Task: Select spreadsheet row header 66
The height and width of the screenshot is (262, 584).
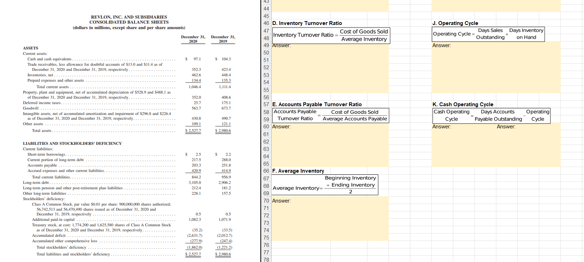Action: 266,171
